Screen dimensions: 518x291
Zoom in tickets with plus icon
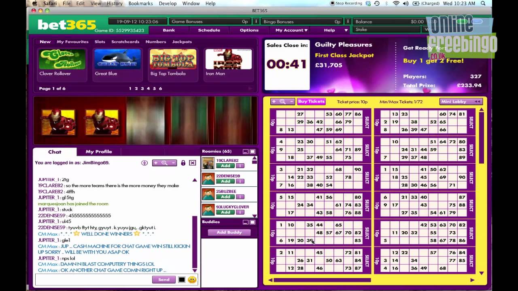click(x=274, y=101)
